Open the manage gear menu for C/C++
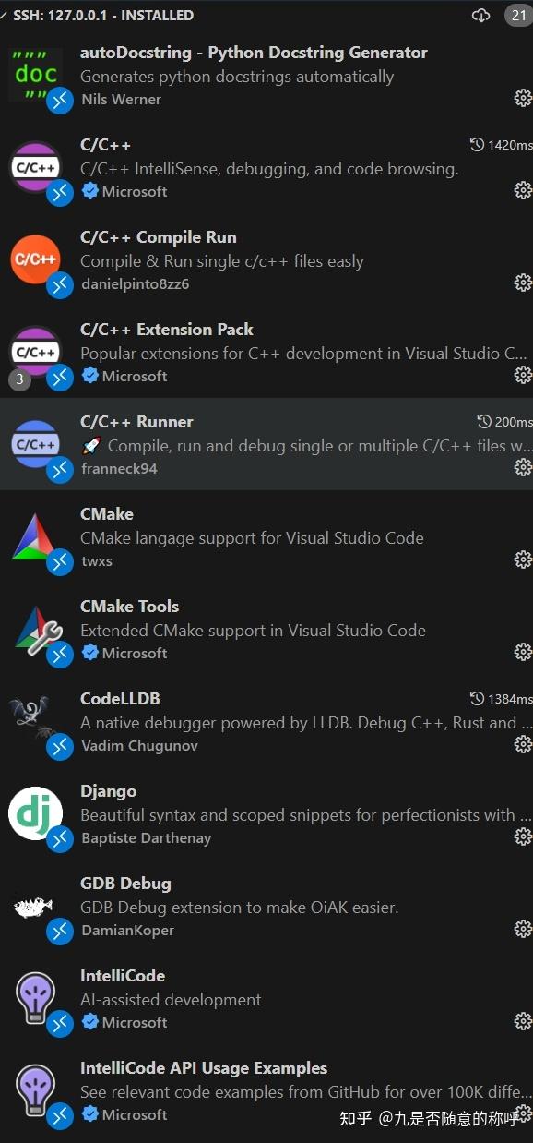 click(523, 189)
